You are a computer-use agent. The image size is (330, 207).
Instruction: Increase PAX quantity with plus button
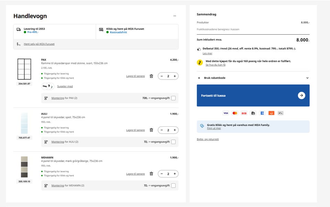175,76
